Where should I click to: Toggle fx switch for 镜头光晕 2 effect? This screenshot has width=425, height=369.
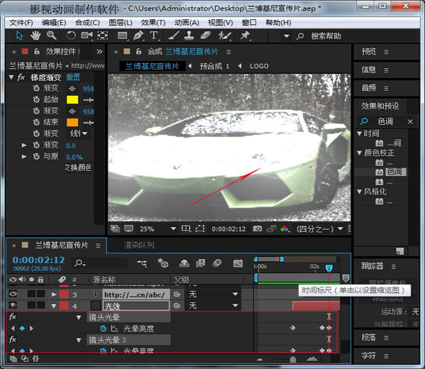coord(13,339)
